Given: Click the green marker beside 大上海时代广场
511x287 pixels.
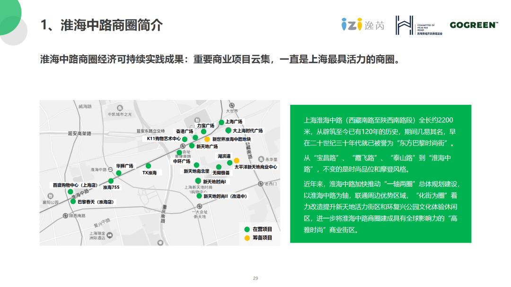Looking at the screenshot, I should pyautogui.click(x=229, y=130).
